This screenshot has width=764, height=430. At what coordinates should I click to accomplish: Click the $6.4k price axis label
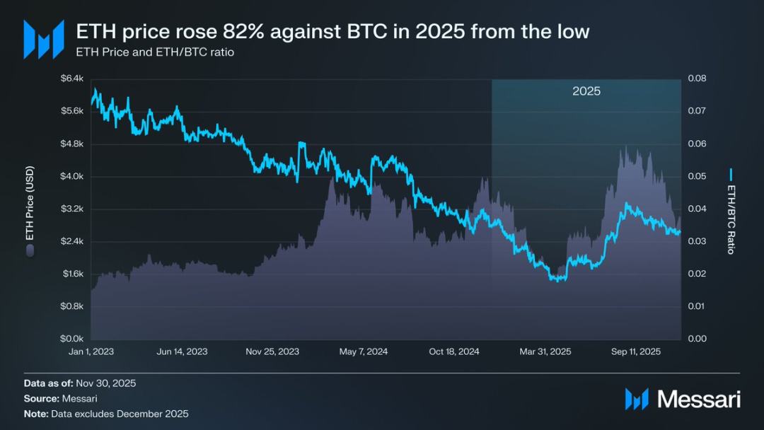71,79
